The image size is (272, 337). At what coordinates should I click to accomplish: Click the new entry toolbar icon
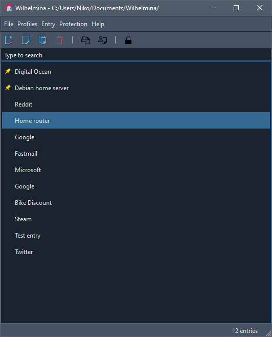[9, 40]
